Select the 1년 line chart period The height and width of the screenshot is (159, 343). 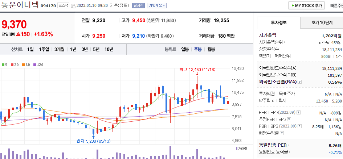click(x=73, y=49)
